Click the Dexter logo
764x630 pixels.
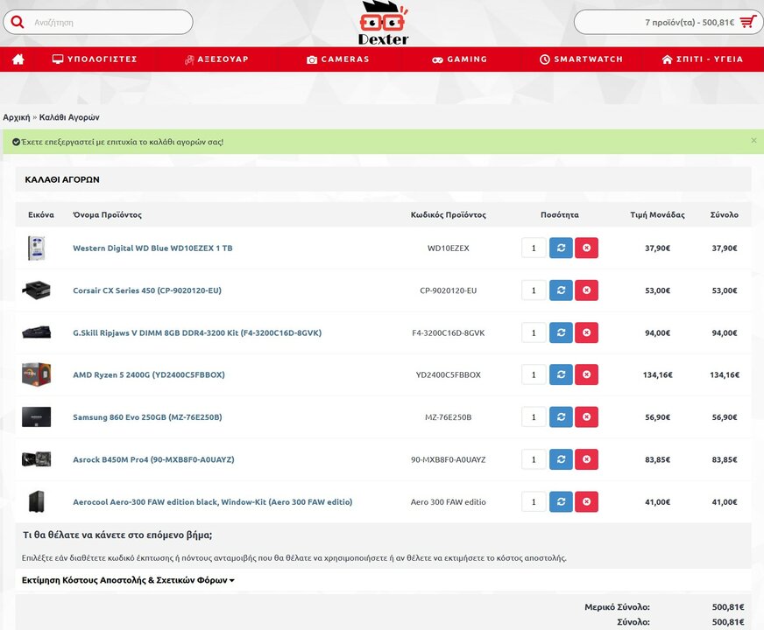pos(383,23)
